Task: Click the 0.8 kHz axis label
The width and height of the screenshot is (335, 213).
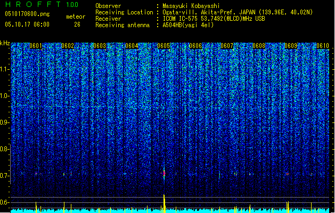Action: [x=5, y=149]
